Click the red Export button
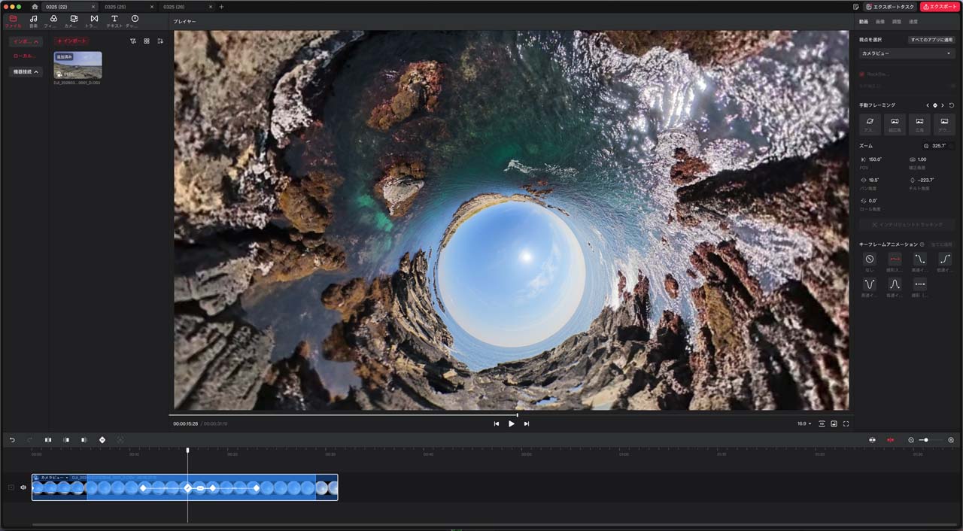 coord(940,7)
